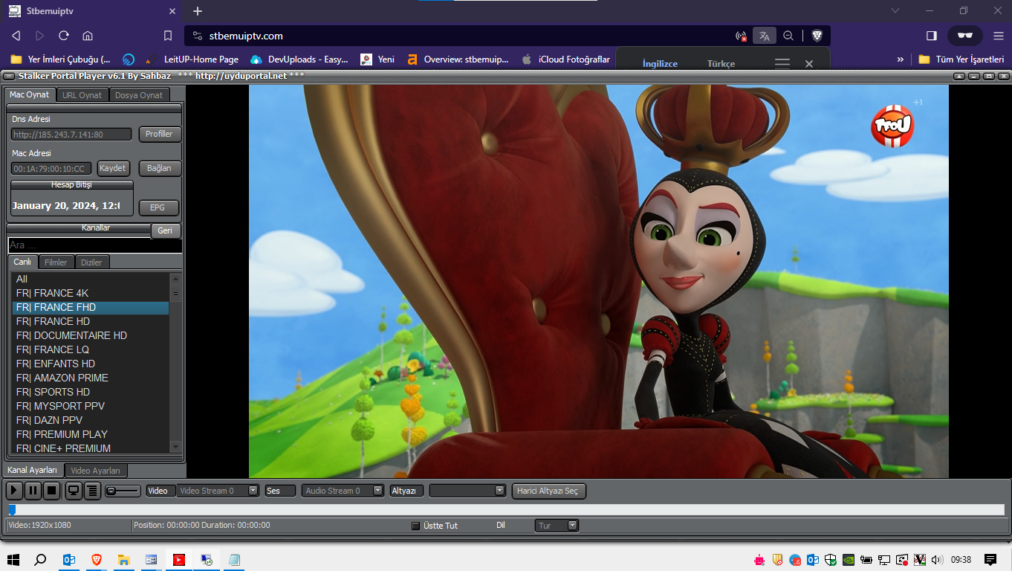Switch to the Mac Oynat tab
The image size is (1012, 571).
click(x=30, y=94)
